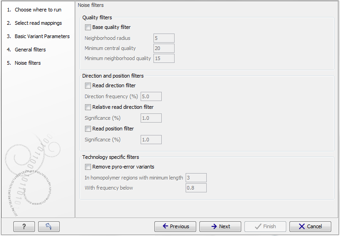Click the Neighborhood radius field

pos(164,38)
